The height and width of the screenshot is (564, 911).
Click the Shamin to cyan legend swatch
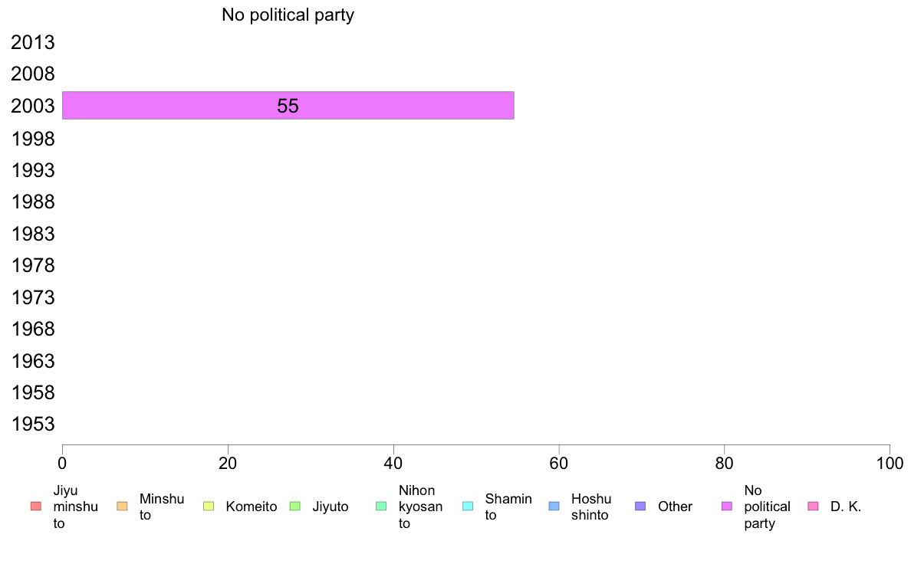pos(468,507)
